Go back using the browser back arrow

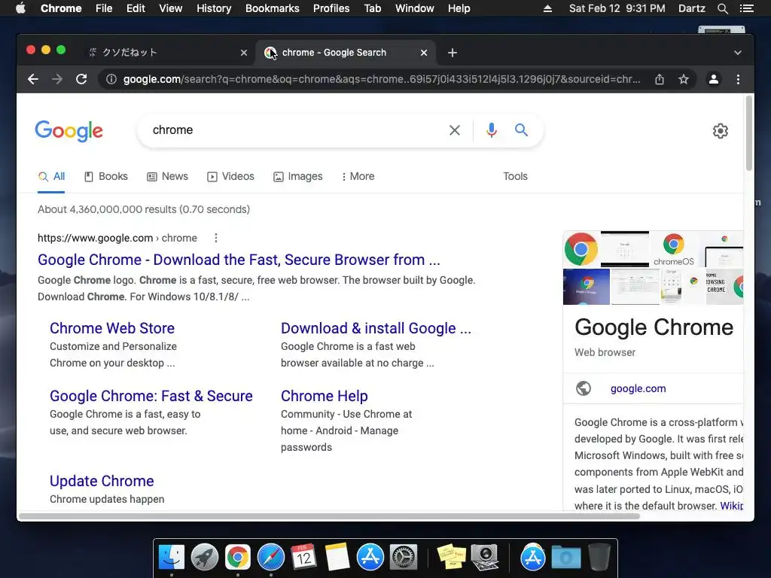[x=33, y=79]
